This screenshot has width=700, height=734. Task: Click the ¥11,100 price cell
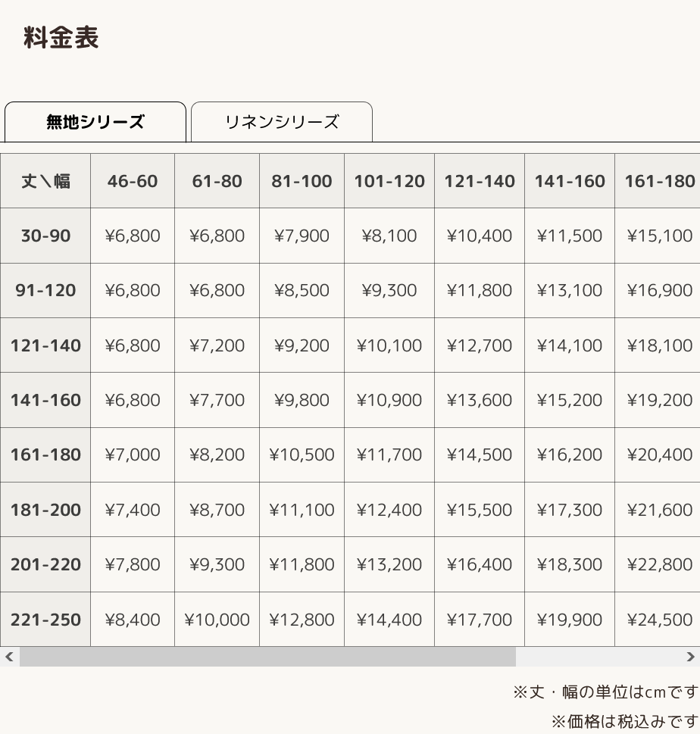[x=302, y=509]
